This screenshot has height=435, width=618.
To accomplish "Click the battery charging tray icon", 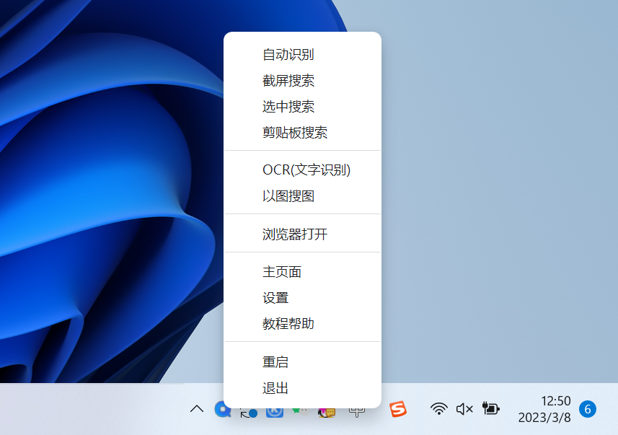I will click(x=490, y=408).
